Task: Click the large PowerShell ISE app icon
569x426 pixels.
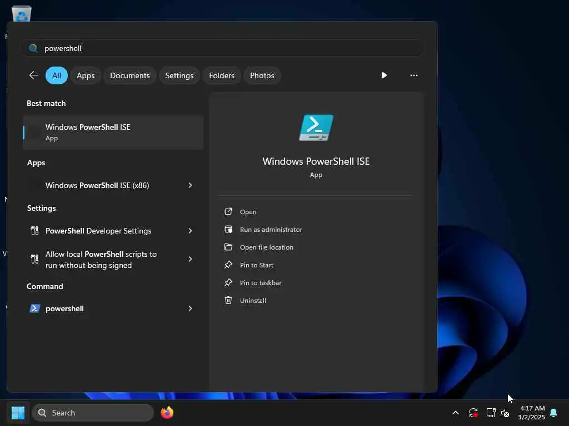Action: (x=316, y=128)
